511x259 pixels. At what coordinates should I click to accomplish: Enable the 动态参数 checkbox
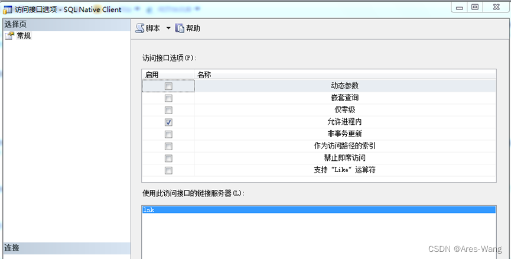click(x=168, y=86)
